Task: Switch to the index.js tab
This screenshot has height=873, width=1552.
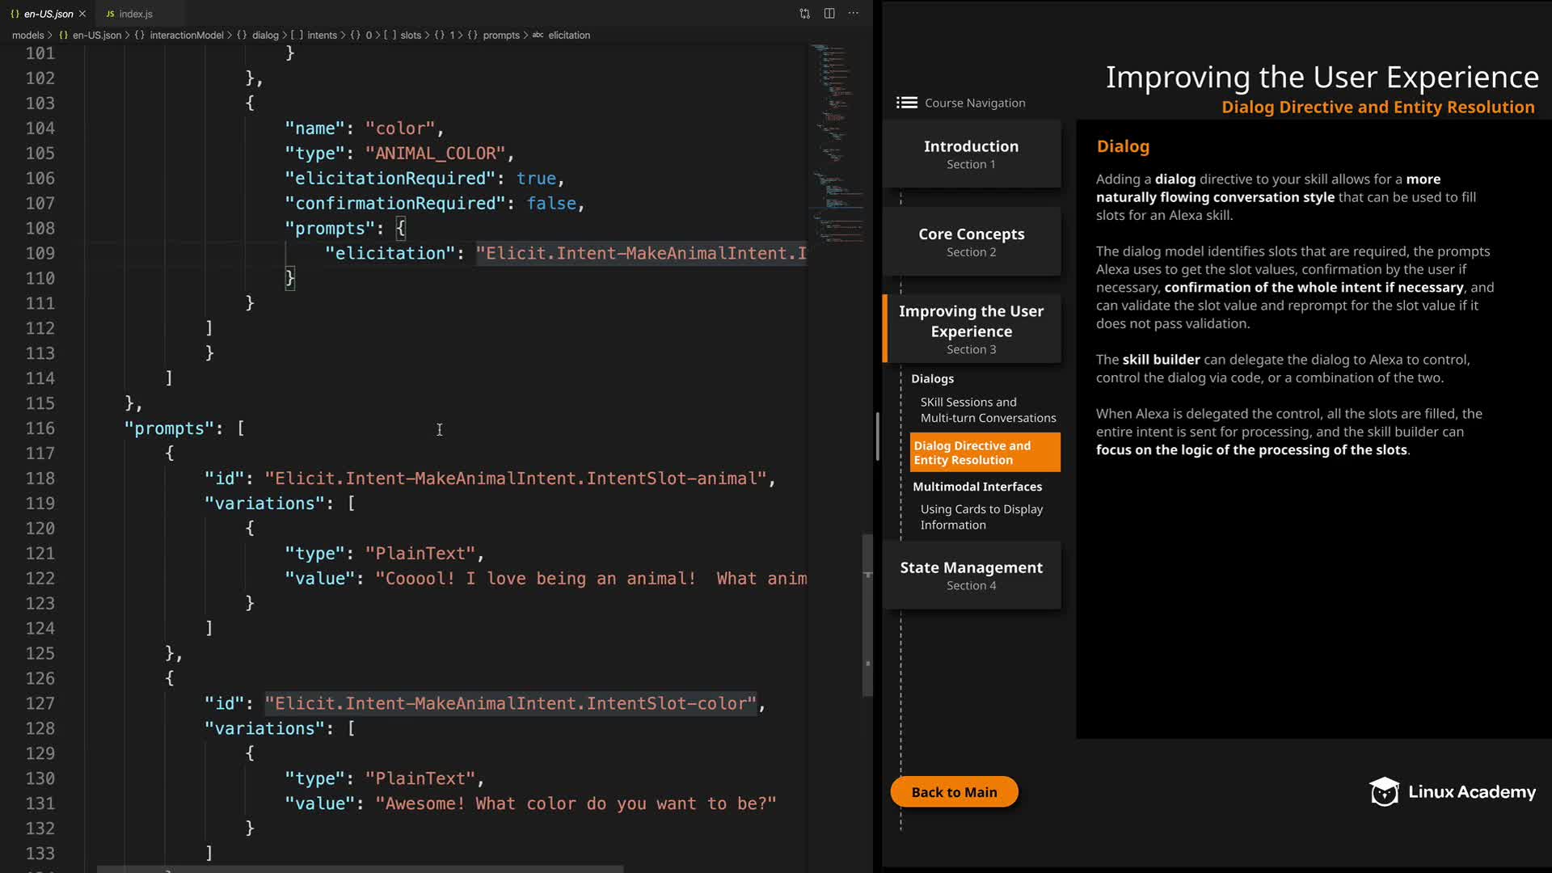Action: coord(135,14)
